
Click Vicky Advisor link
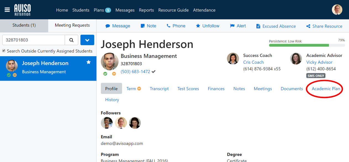point(319,62)
